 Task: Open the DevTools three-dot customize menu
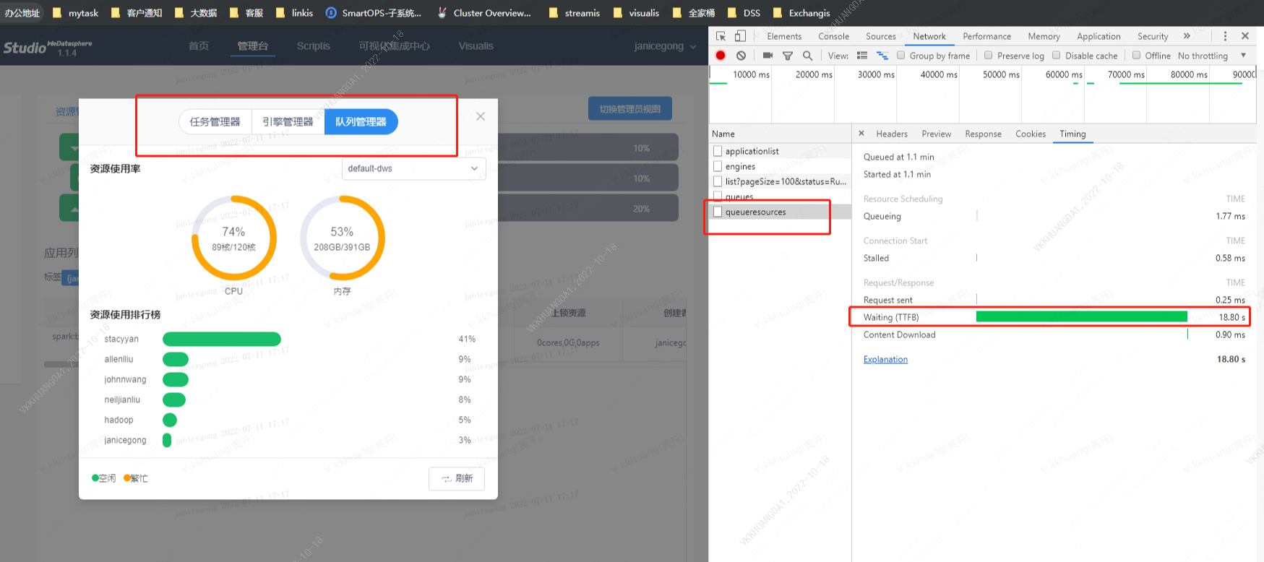click(1225, 36)
